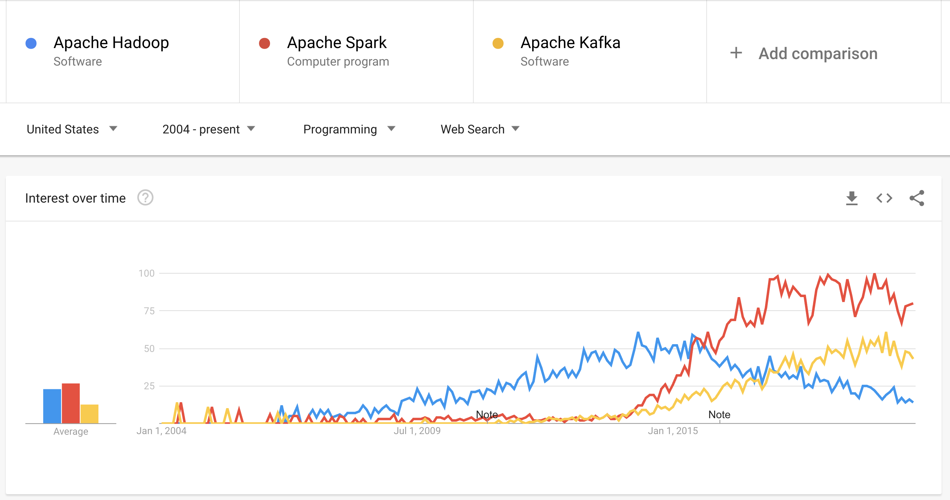Open the embed code icon
Viewport: 950px width, 500px height.
tap(884, 198)
